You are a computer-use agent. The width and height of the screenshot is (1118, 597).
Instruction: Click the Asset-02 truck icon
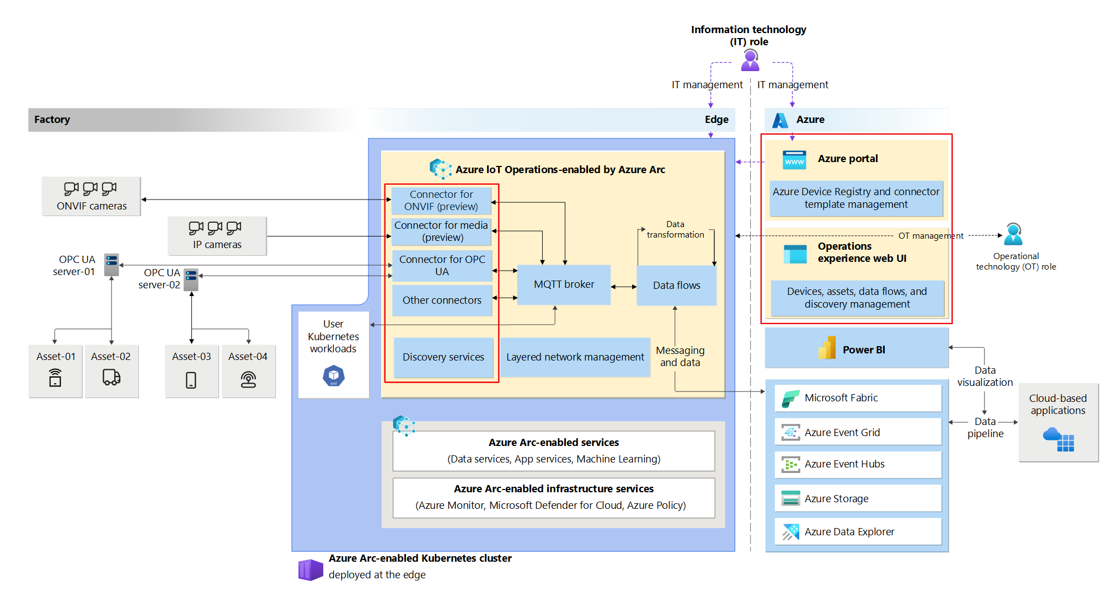tap(111, 378)
